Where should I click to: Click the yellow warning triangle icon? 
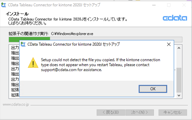tap(33, 62)
